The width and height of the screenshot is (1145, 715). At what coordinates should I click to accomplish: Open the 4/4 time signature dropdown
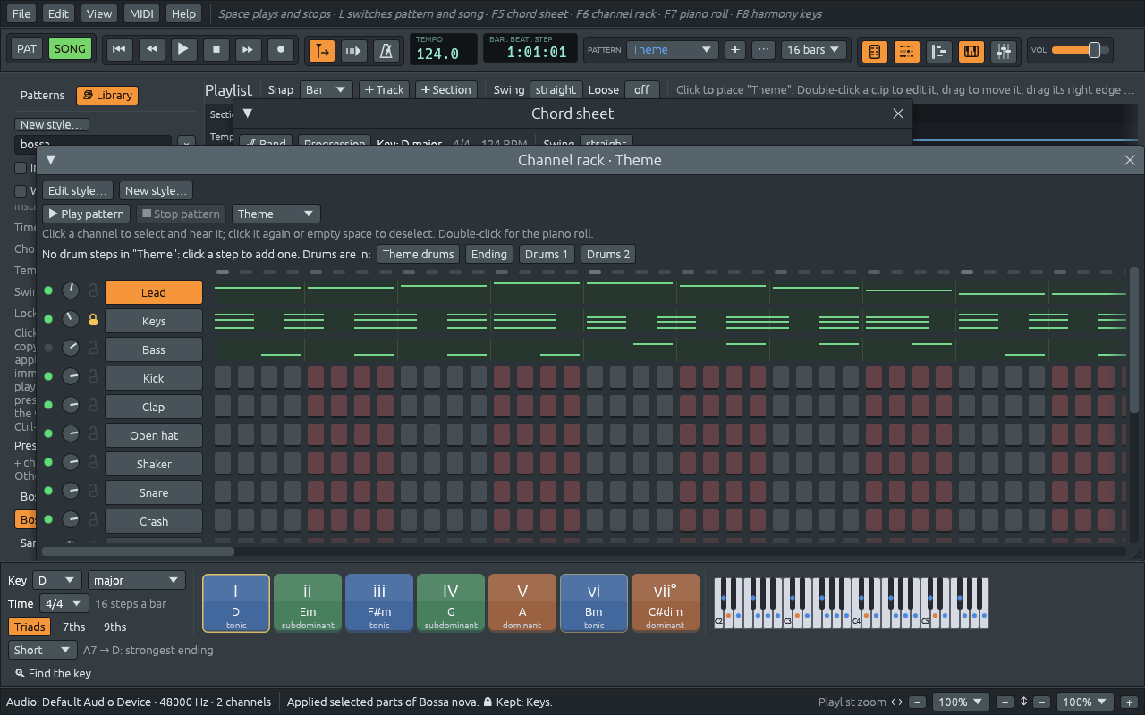(x=64, y=603)
